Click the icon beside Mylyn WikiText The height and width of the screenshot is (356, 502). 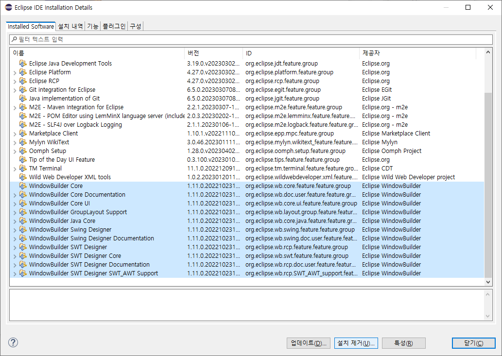pyautogui.click(x=23, y=142)
